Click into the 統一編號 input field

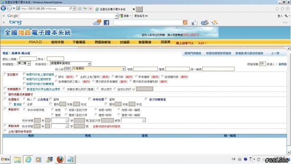coord(218,69)
